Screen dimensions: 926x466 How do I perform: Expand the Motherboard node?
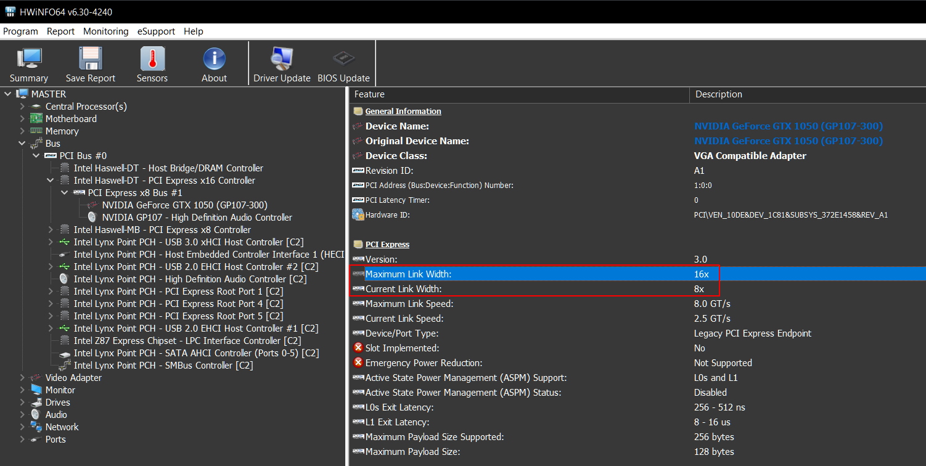(x=22, y=118)
